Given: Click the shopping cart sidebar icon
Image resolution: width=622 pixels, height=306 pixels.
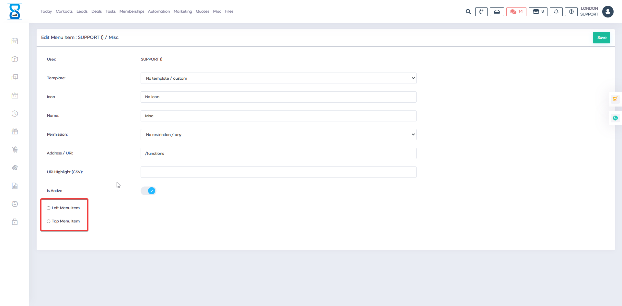Looking at the screenshot, I should click(x=15, y=150).
